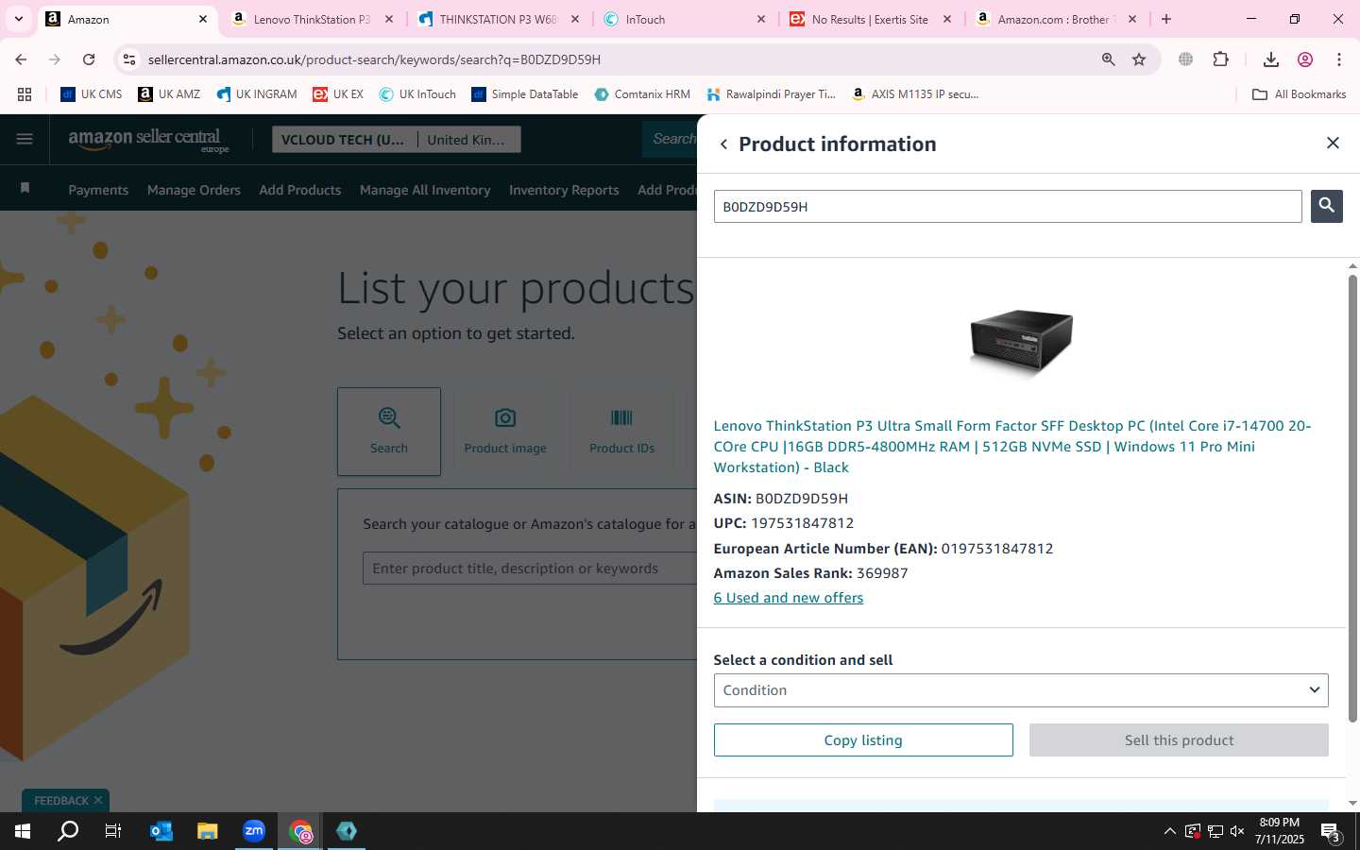Viewport: 1360px width, 850px height.
Task: Open UK CMS bookmark
Action: 92,94
